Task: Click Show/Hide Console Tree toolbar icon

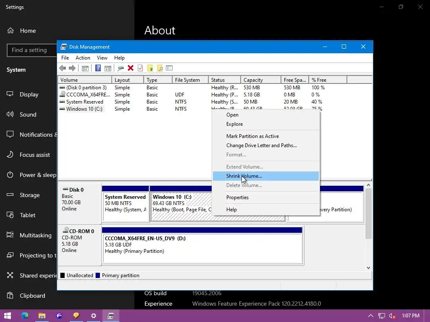Action: coord(85,68)
